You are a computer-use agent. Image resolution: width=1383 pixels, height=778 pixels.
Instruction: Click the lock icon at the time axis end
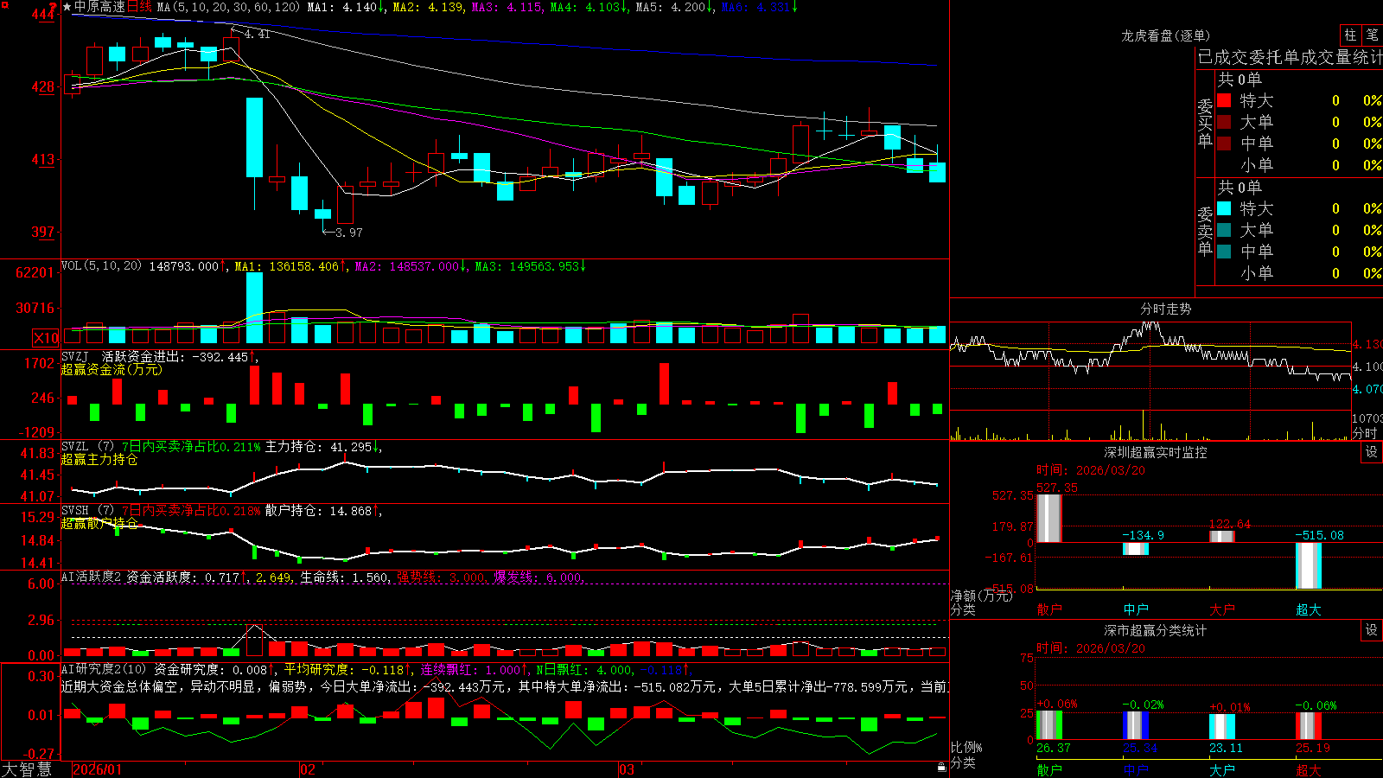pos(941,768)
